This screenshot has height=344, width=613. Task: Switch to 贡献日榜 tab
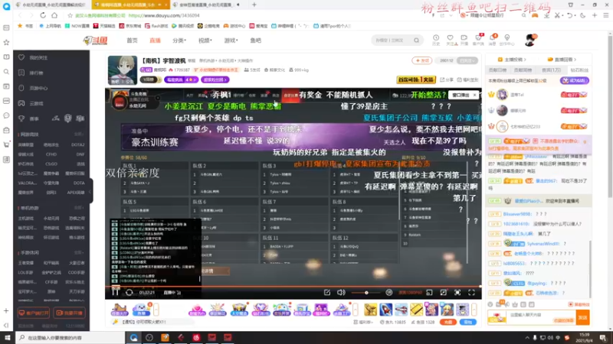tap(497, 70)
